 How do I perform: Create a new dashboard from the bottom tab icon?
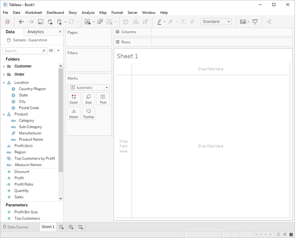tap(71, 227)
